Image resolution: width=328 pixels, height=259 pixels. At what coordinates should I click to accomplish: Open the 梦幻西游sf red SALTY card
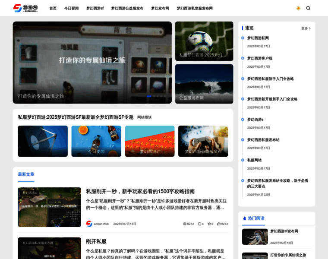click(x=150, y=141)
